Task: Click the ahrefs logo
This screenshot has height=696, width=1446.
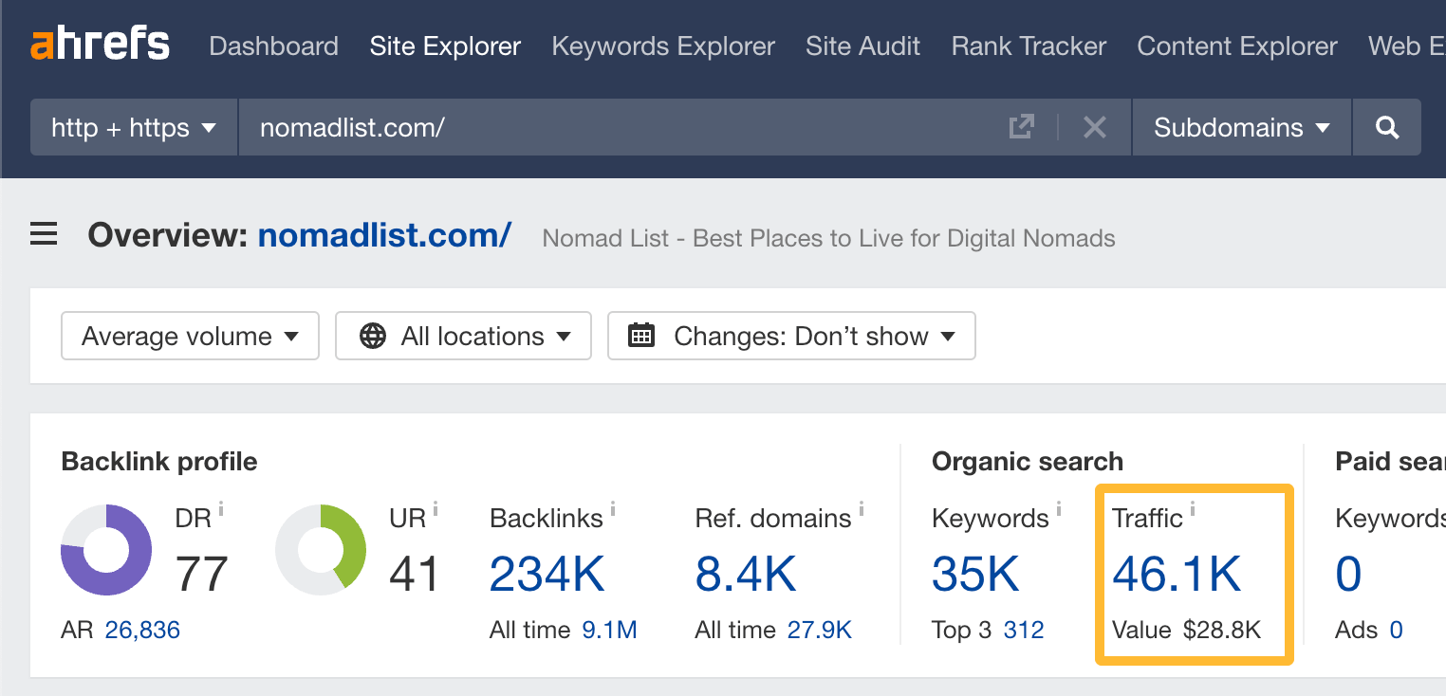Action: coord(99,43)
